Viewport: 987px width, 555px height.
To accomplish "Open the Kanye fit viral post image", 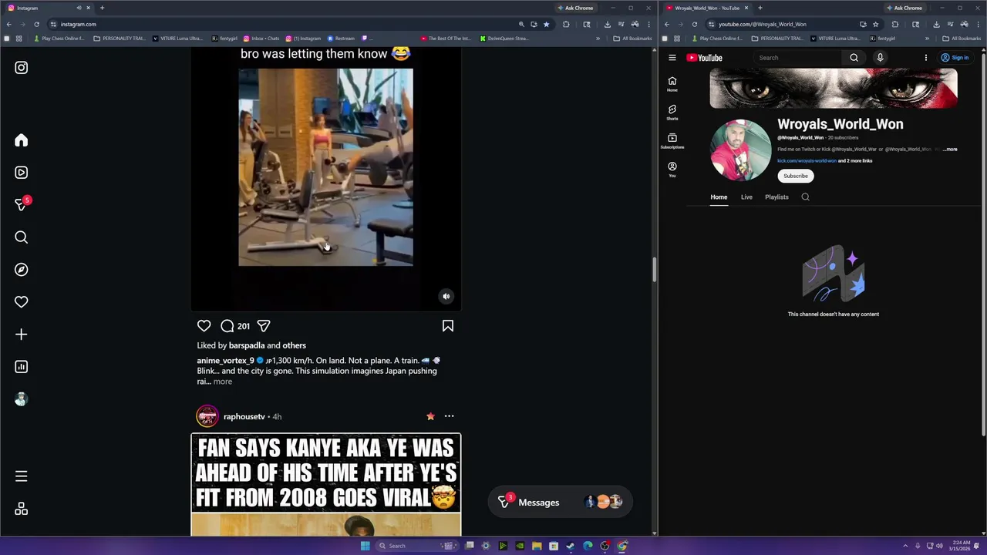I will (325, 485).
